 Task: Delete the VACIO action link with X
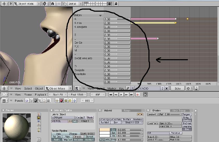pyautogui.click(x=166, y=89)
